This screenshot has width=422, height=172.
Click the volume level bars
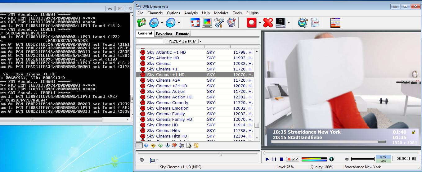(363, 159)
